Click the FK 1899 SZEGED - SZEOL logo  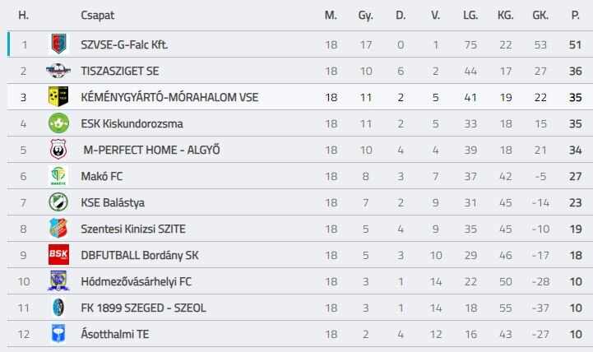58,308
